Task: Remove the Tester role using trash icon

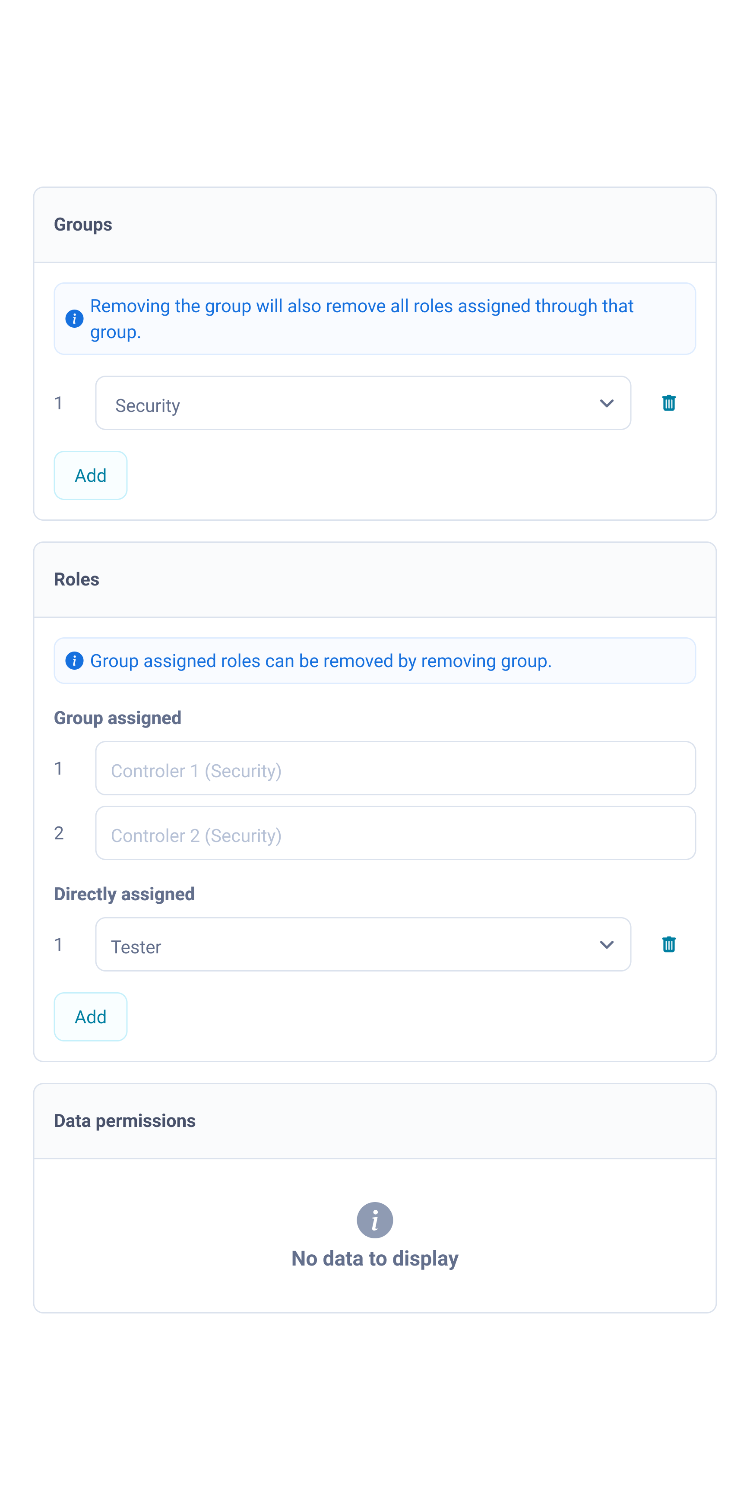Action: 668,944
